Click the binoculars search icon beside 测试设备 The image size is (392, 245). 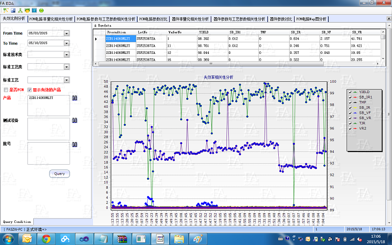tap(74, 121)
